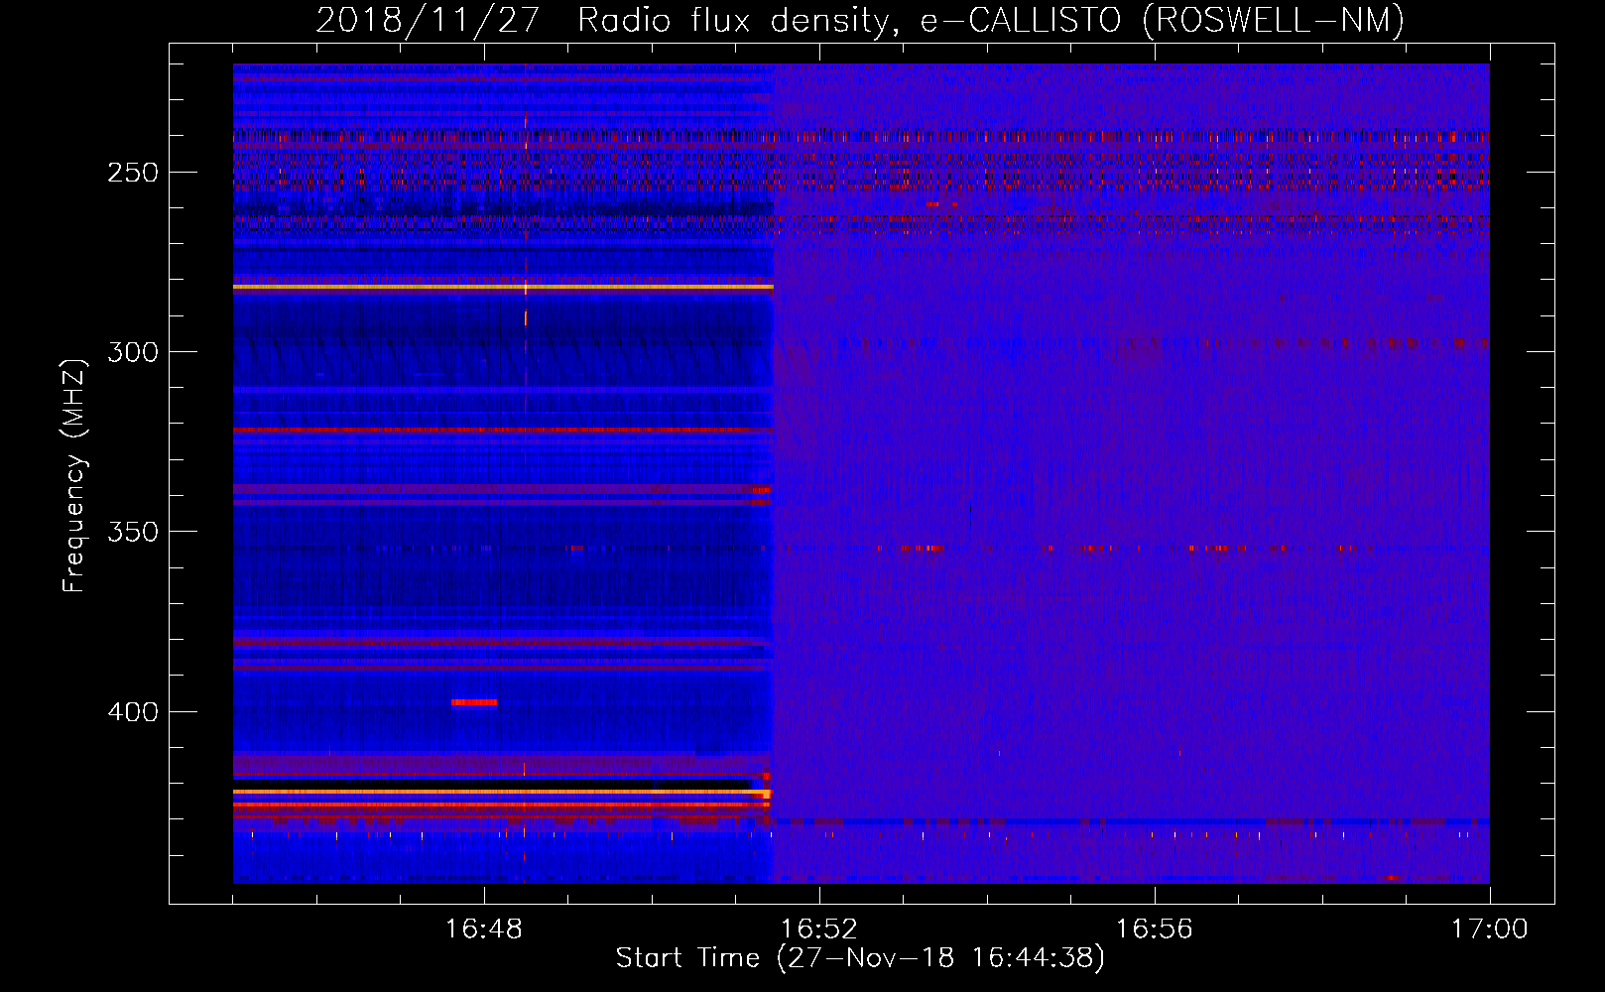Screen dimensions: 1605x992
Task: Click the short red burst near 400 MHz
Action: tap(474, 702)
